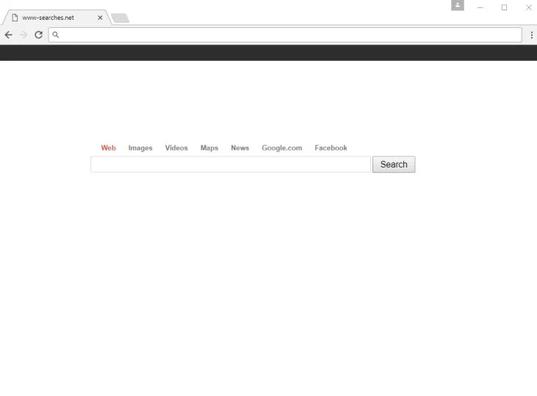
Task: Go back with the browser back arrow
Action: point(9,35)
